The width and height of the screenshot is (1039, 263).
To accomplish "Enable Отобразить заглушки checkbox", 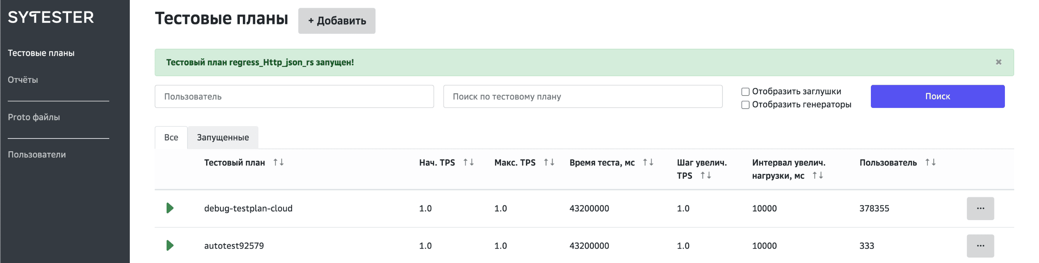I will [745, 92].
